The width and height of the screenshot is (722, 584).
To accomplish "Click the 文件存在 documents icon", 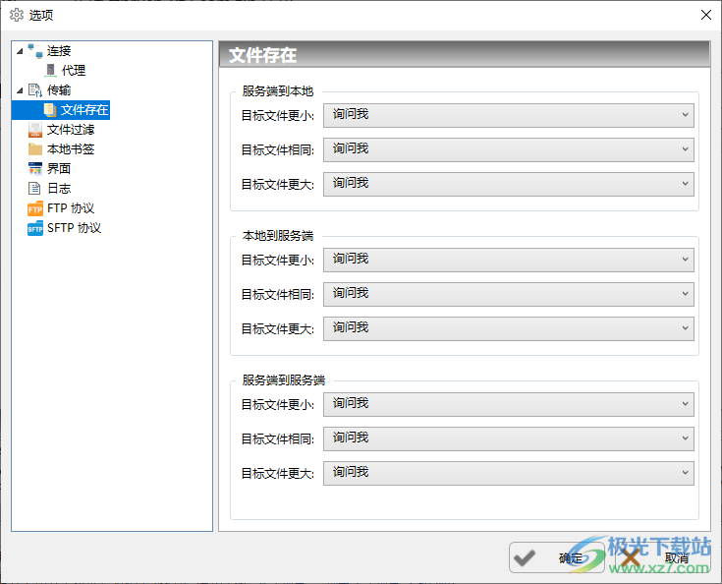I will 50,110.
